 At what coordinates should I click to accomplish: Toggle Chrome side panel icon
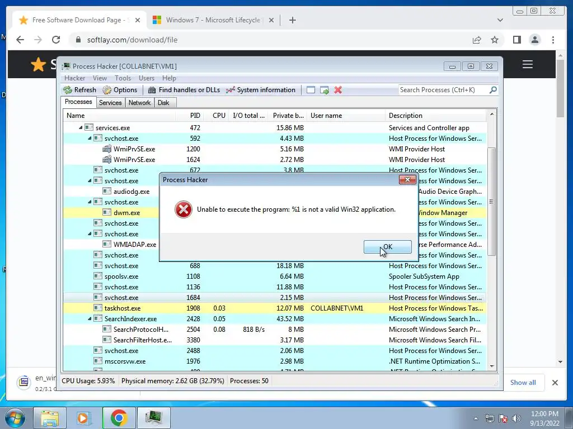516,40
